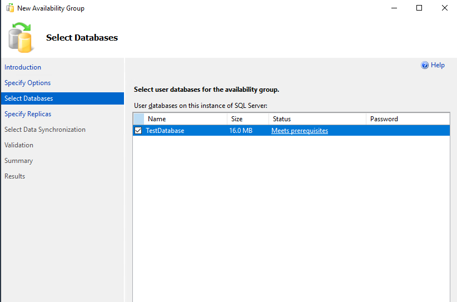Open the Select Data Synchronization step
The width and height of the screenshot is (457, 302).
[x=45, y=130]
